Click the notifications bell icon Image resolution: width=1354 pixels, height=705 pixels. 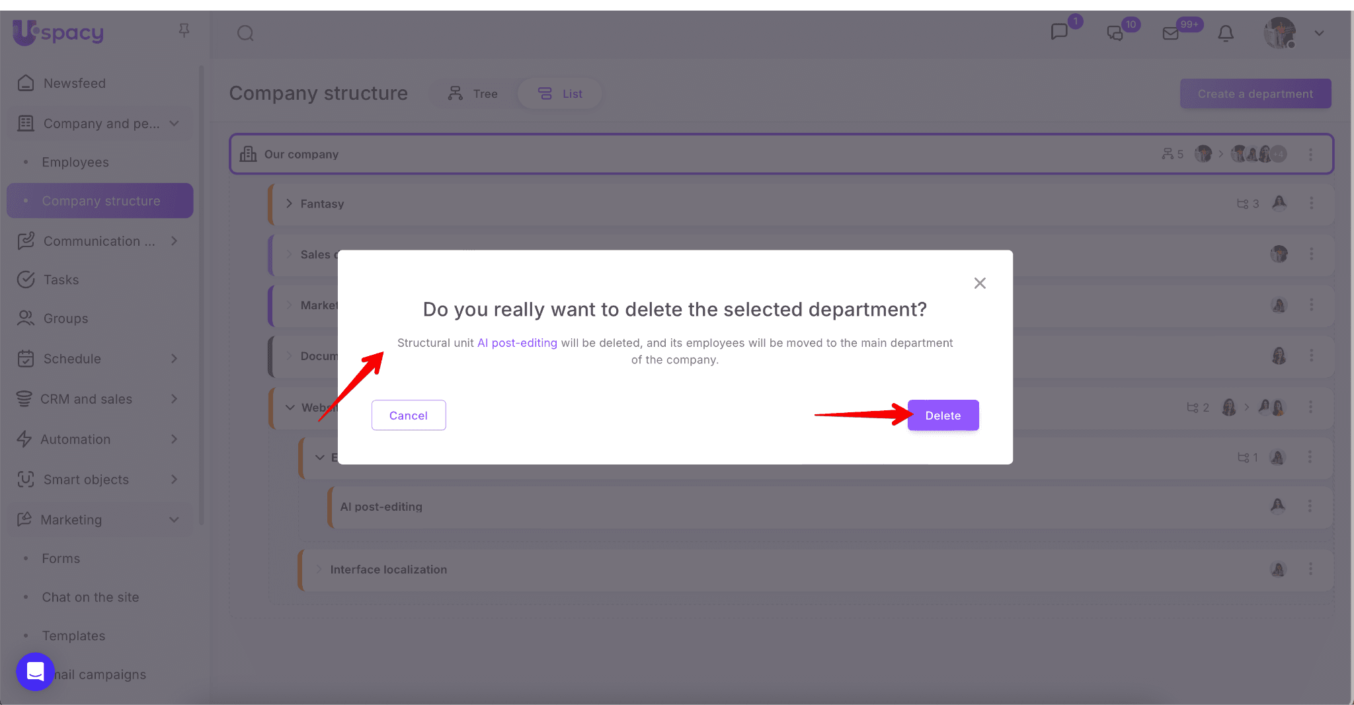click(1226, 33)
